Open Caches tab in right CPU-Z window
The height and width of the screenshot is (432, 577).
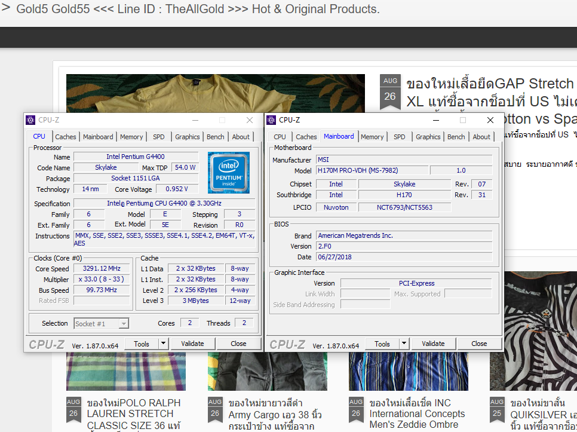pyautogui.click(x=306, y=137)
